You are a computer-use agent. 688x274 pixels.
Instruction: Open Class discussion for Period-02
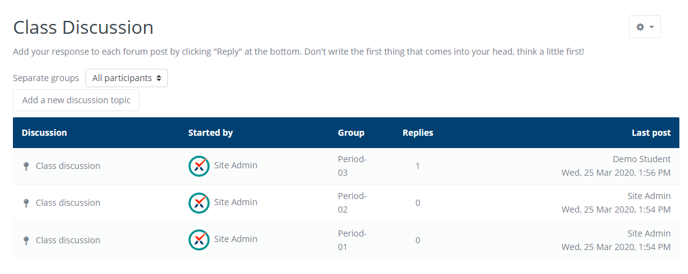click(x=68, y=203)
